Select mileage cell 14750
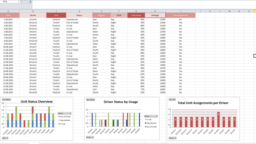The height and width of the screenshot is (144, 256). 155,68
